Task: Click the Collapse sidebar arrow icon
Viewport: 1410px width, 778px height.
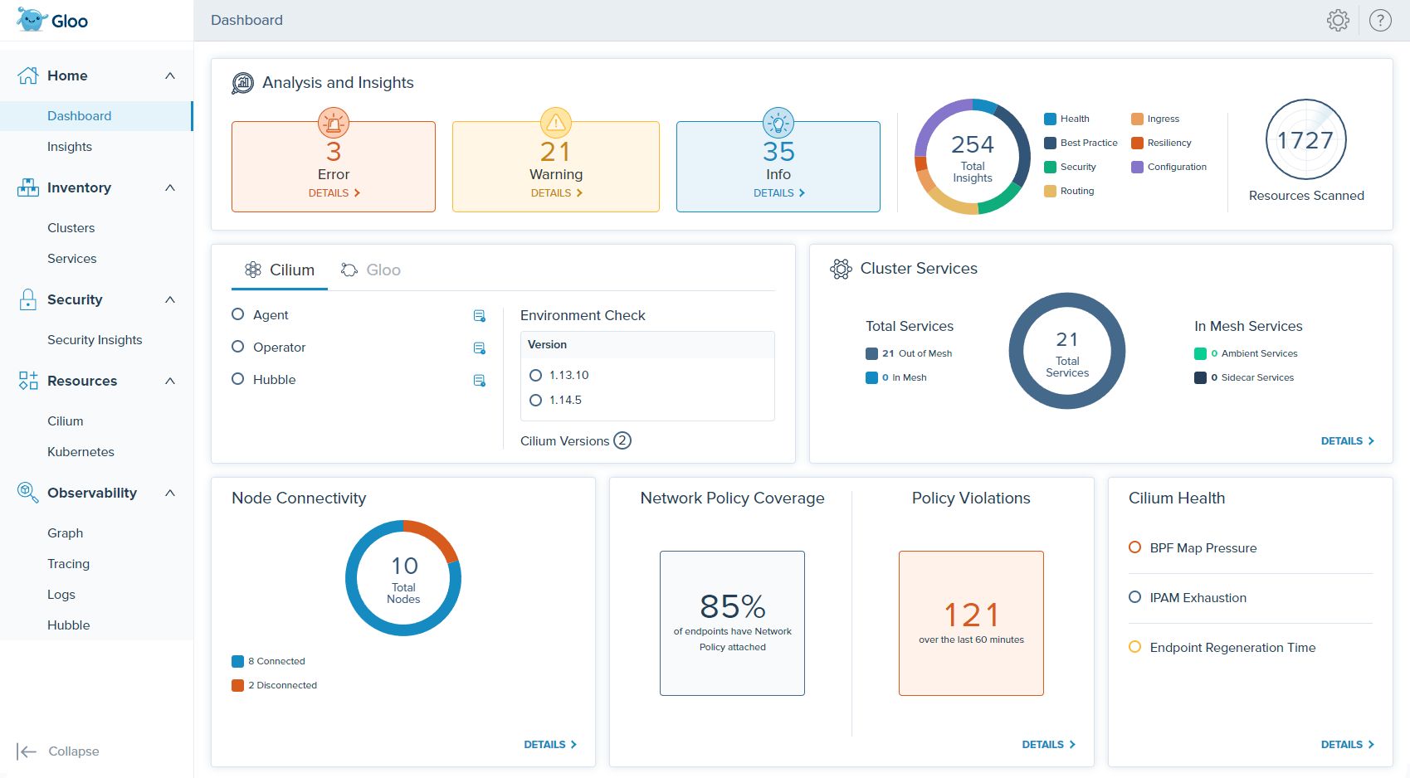Action: click(27, 751)
